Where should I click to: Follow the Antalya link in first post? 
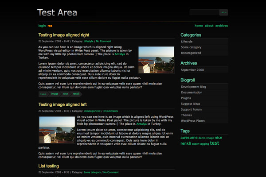pyautogui.click(x=120, y=54)
